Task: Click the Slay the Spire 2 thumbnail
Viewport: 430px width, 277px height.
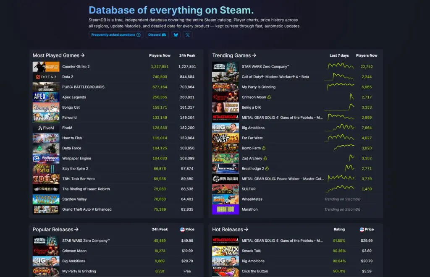Action: (46, 168)
